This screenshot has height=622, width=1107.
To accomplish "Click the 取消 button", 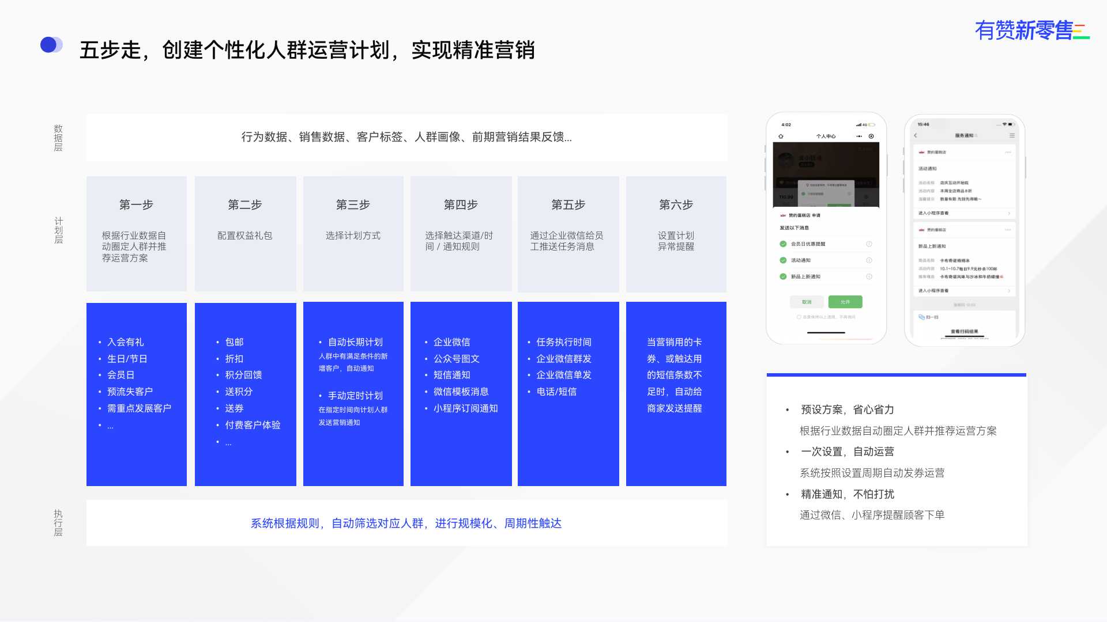I will click(x=807, y=302).
